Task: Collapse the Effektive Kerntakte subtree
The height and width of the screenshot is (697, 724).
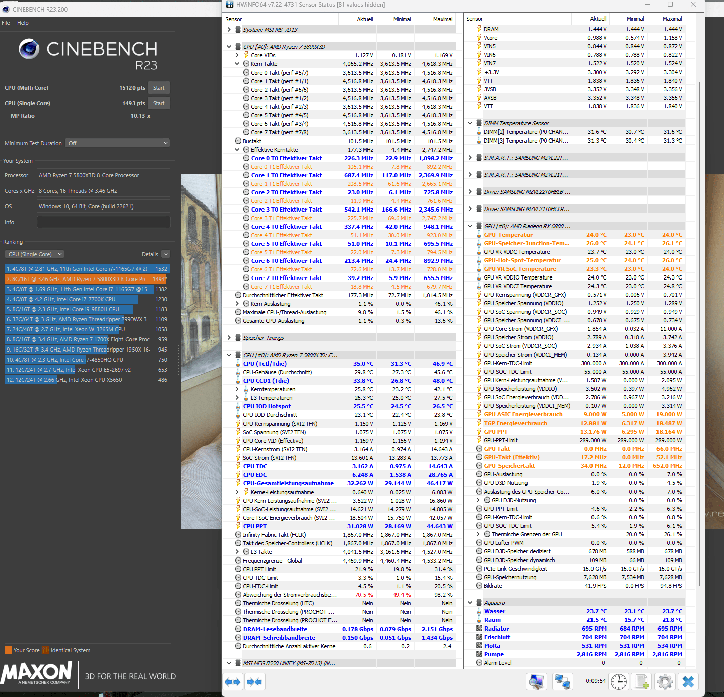Action: (x=237, y=150)
